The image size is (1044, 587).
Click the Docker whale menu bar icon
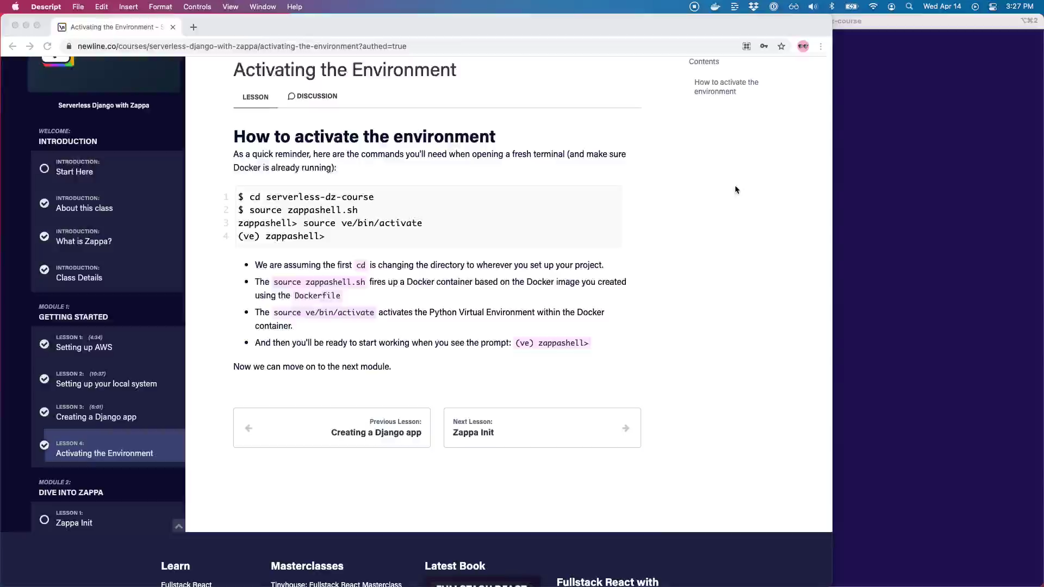click(715, 7)
